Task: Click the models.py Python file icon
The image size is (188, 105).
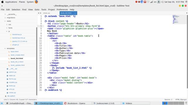Action: tap(7, 82)
